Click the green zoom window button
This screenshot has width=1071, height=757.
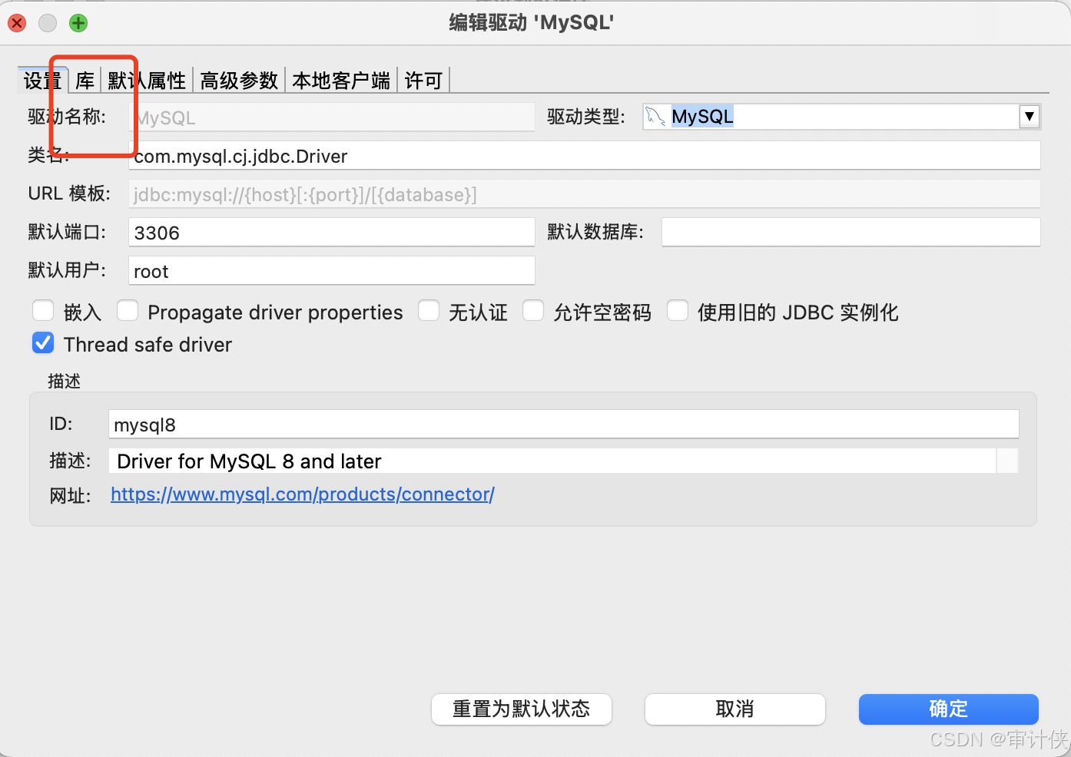78,23
